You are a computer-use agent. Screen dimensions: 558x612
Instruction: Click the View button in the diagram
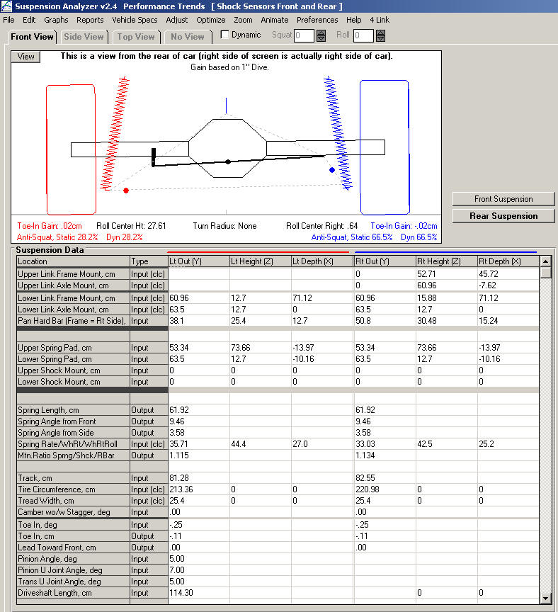point(25,57)
